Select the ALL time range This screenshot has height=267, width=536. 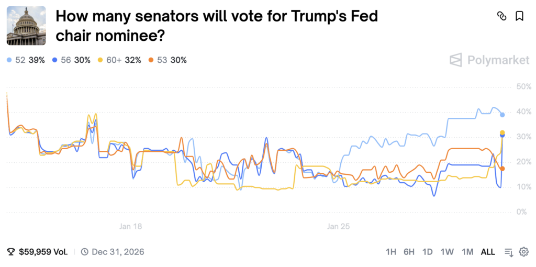pyautogui.click(x=488, y=252)
